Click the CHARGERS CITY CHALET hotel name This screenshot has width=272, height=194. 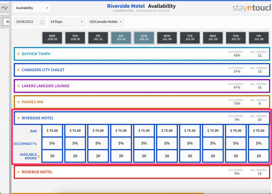(x=43, y=70)
